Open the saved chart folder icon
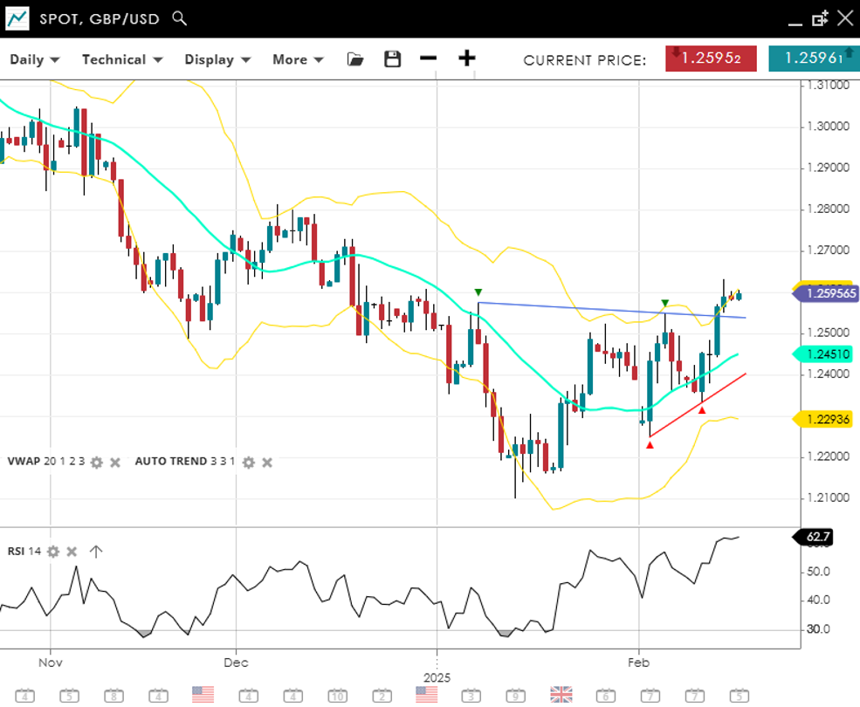860x707 pixels. coord(354,59)
